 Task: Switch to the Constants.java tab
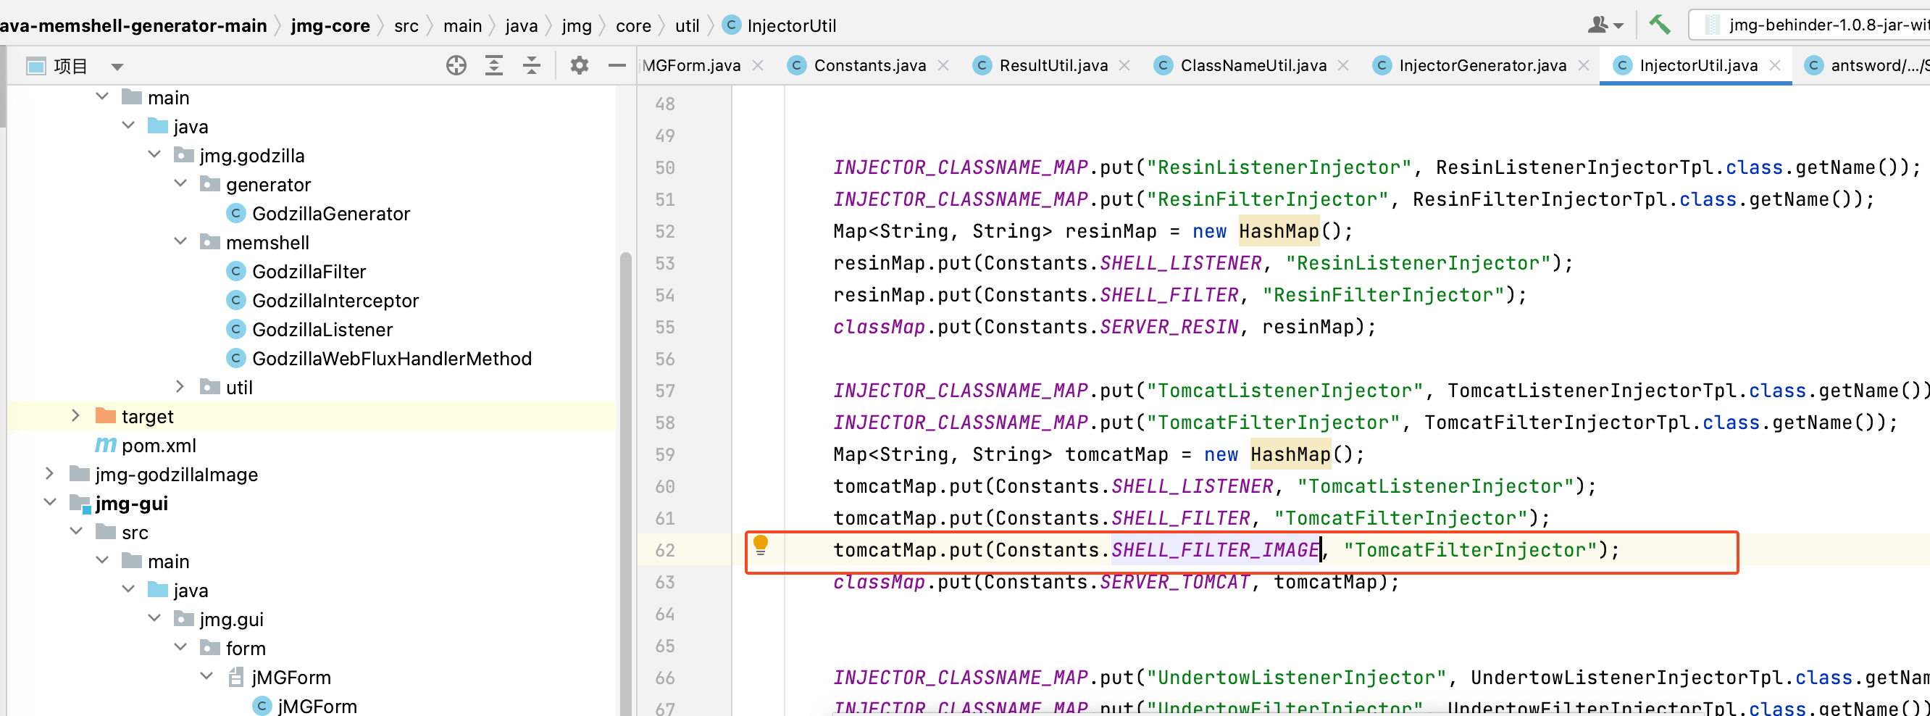click(x=869, y=65)
